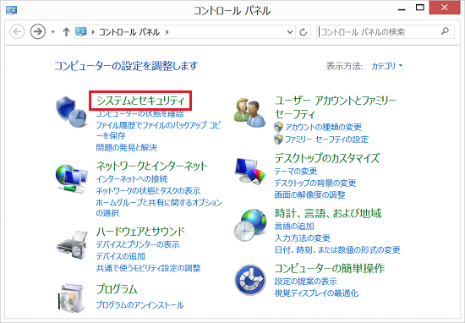Open 時計、言語、および地域 category
Viewport: 465px width, 323px height.
[x=328, y=213]
